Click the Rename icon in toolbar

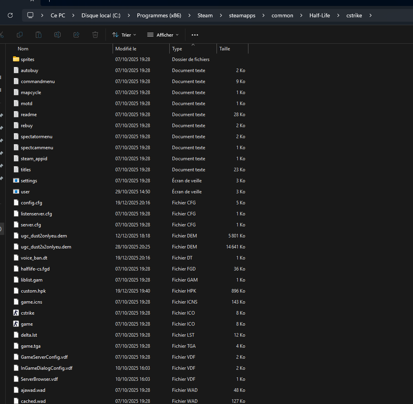tap(57, 35)
